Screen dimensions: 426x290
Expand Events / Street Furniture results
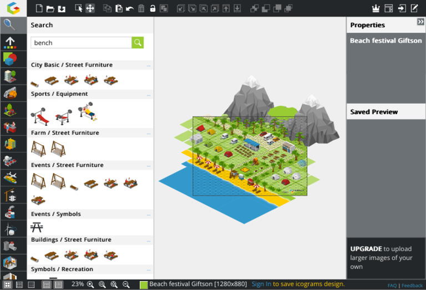[148, 166]
